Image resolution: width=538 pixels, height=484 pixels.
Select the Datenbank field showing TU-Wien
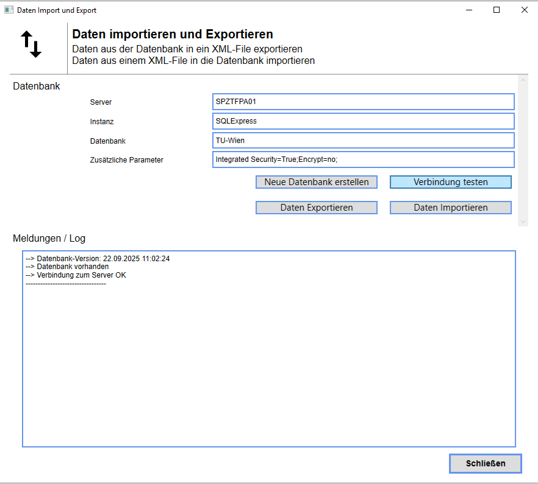(x=363, y=141)
